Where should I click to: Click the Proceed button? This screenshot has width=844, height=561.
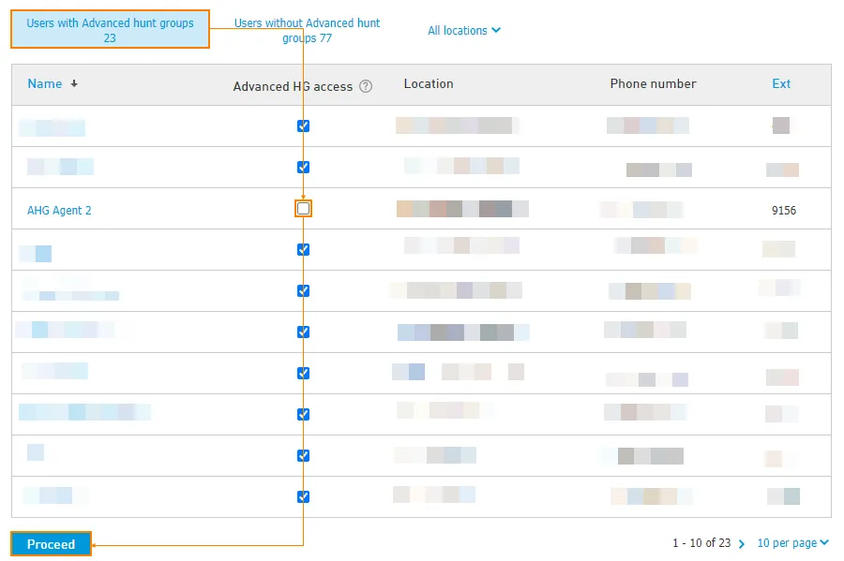tap(52, 544)
